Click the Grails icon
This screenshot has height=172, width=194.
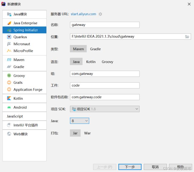[x=9, y=82]
